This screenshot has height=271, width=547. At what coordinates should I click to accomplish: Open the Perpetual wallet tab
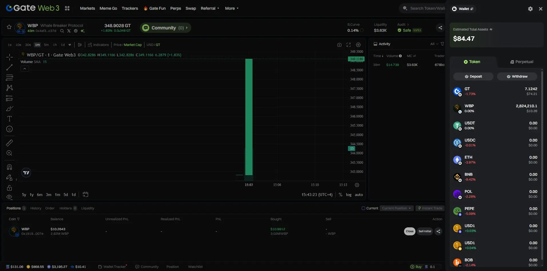(x=522, y=62)
